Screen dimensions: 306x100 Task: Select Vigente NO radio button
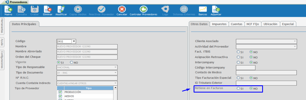tap(72, 62)
